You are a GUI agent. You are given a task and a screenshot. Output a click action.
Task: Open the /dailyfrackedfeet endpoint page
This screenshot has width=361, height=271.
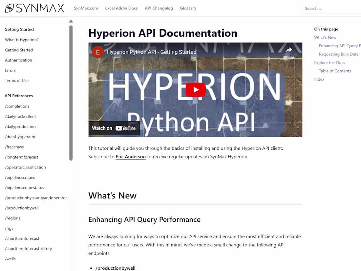click(21, 116)
